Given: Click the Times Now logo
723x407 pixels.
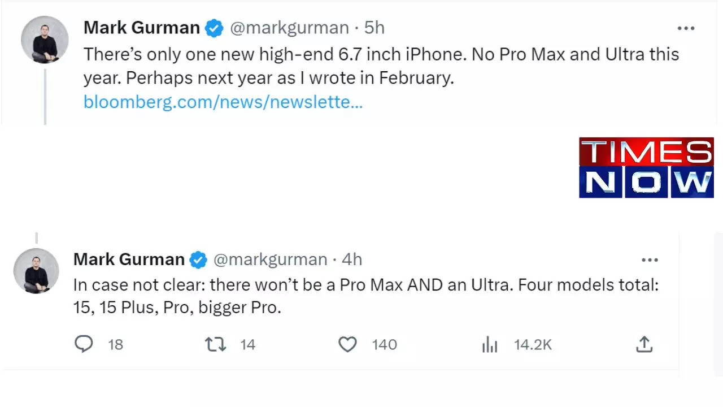Looking at the screenshot, I should pyautogui.click(x=646, y=168).
